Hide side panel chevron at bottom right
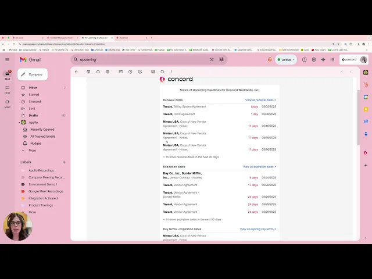 (x=366, y=238)
